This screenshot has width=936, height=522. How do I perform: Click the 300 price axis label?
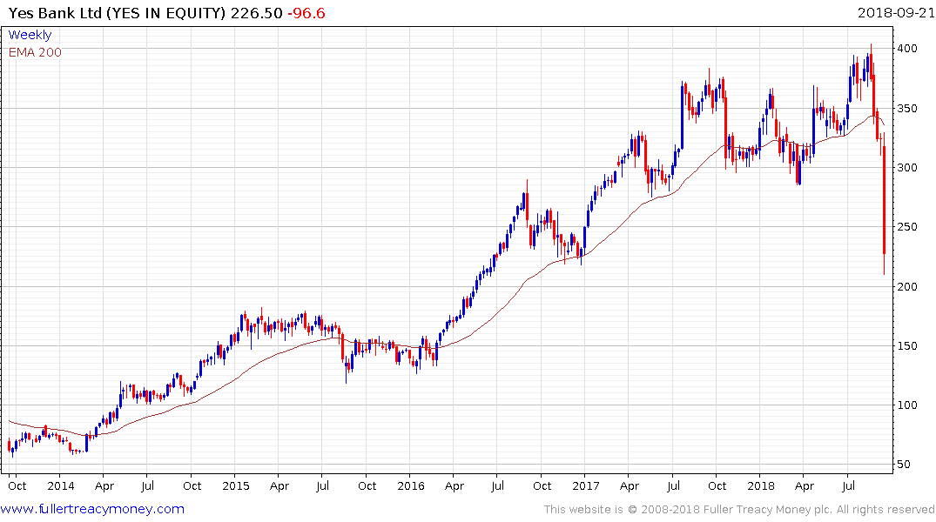click(907, 168)
